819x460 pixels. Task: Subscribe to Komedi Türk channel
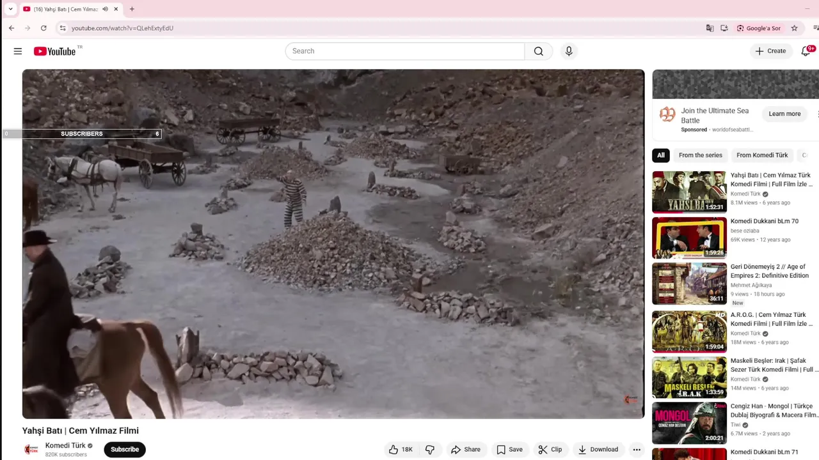click(x=125, y=450)
